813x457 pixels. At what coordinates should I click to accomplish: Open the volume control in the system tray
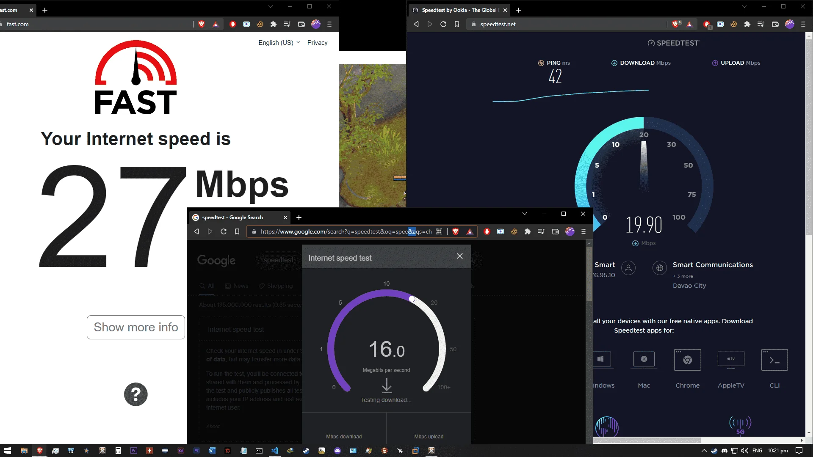745,451
